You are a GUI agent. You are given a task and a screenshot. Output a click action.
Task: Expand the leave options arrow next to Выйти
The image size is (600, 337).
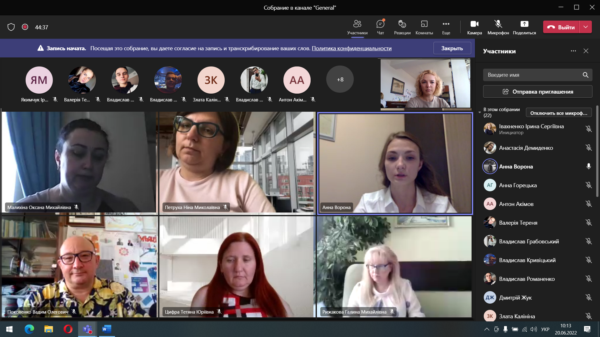click(x=586, y=27)
